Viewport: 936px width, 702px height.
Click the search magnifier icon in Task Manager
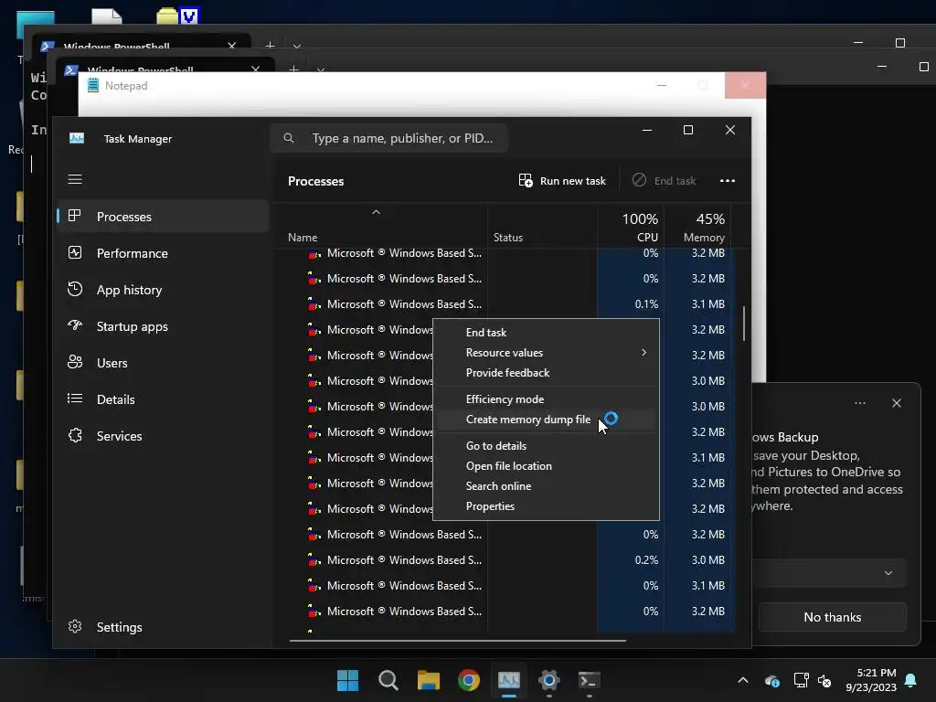point(289,139)
